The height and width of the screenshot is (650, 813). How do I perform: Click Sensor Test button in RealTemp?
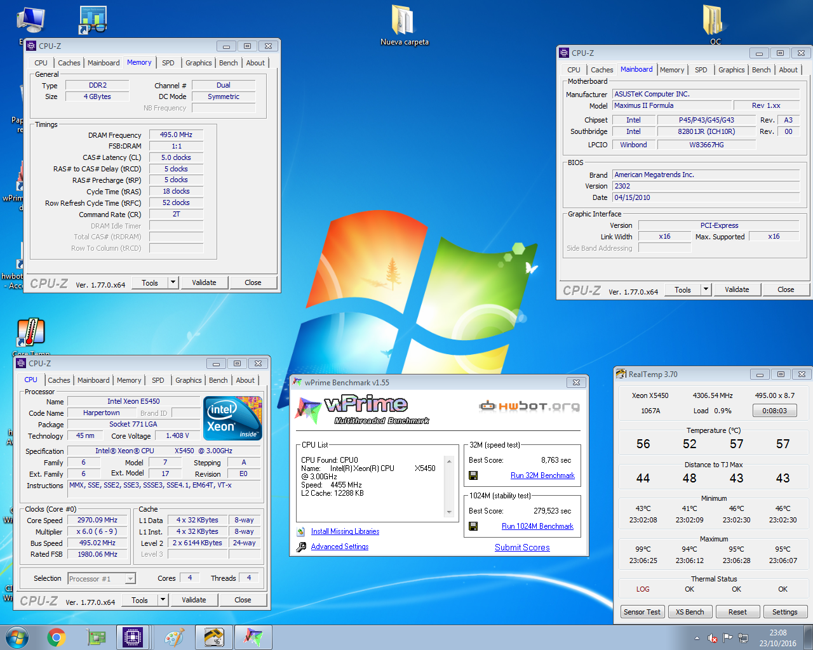642,612
